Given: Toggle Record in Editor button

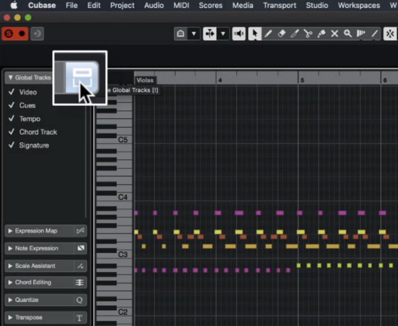Looking at the screenshot, I should [x=22, y=34].
